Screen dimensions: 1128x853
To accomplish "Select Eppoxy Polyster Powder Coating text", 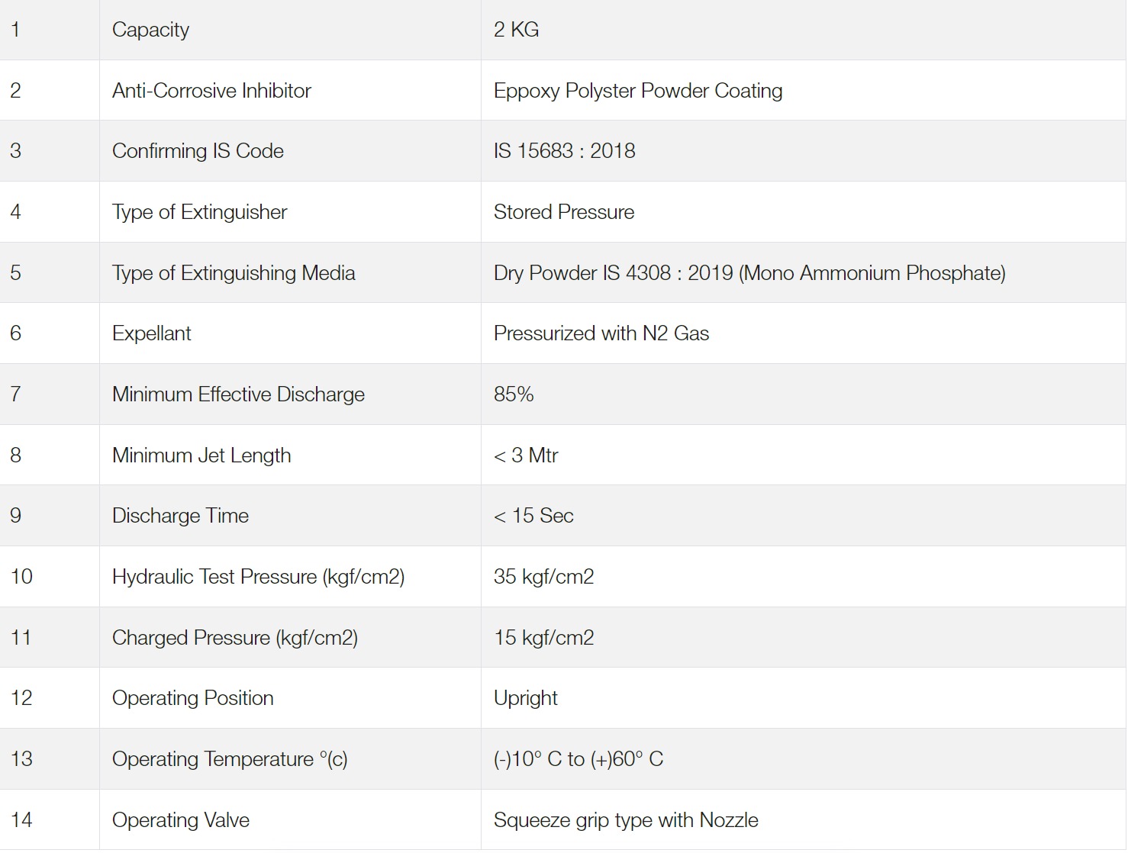I will pyautogui.click(x=638, y=91).
